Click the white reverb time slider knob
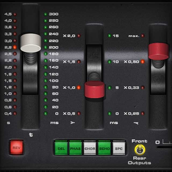This screenshot has height=172, width=172. pyautogui.click(x=31, y=43)
